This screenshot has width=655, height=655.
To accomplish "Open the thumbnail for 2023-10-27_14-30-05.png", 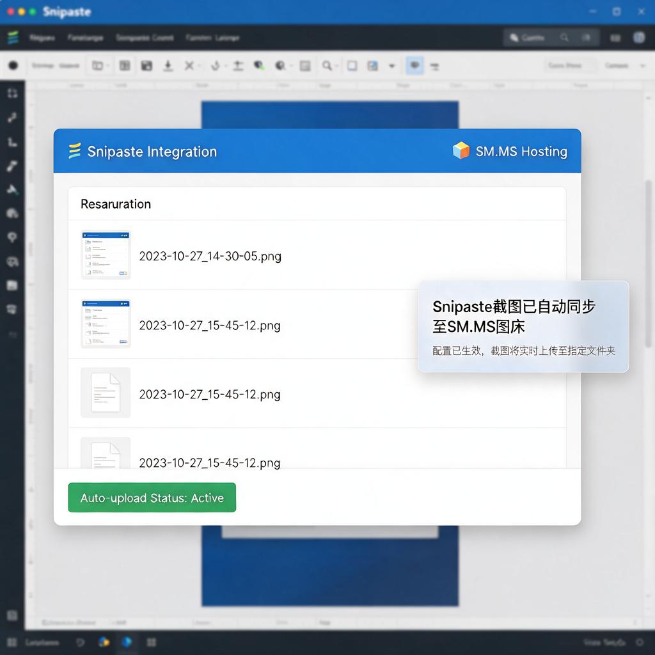I will click(106, 255).
